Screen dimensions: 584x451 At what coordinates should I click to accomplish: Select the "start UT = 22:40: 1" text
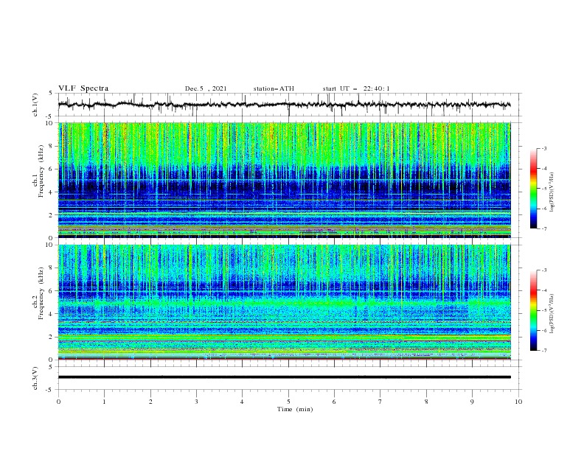(356, 88)
